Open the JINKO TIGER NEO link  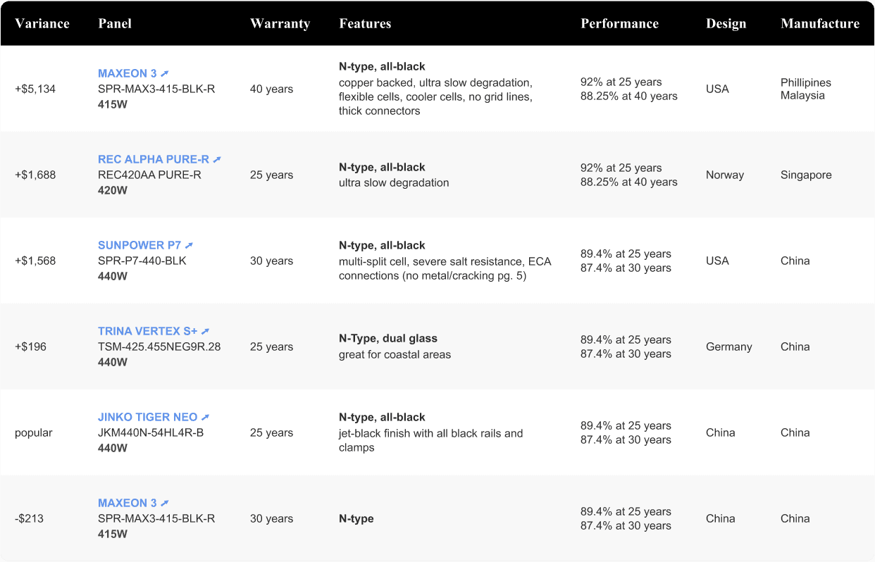coord(147,418)
